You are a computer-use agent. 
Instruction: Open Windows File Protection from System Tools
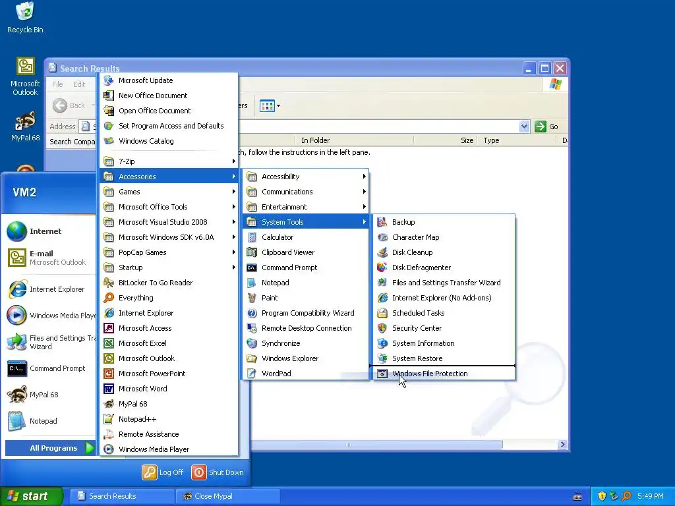pos(444,374)
